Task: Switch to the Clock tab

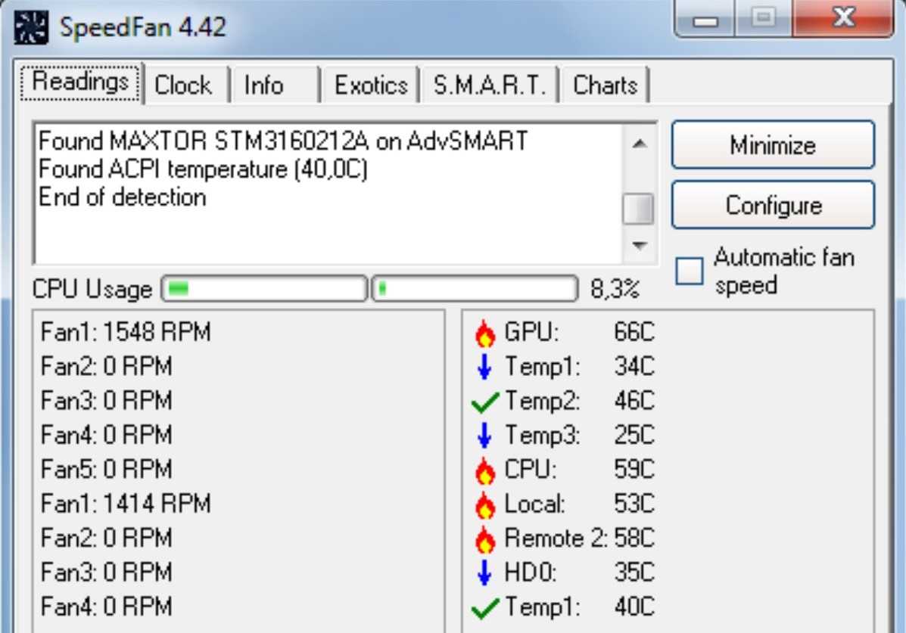Action: 183,85
